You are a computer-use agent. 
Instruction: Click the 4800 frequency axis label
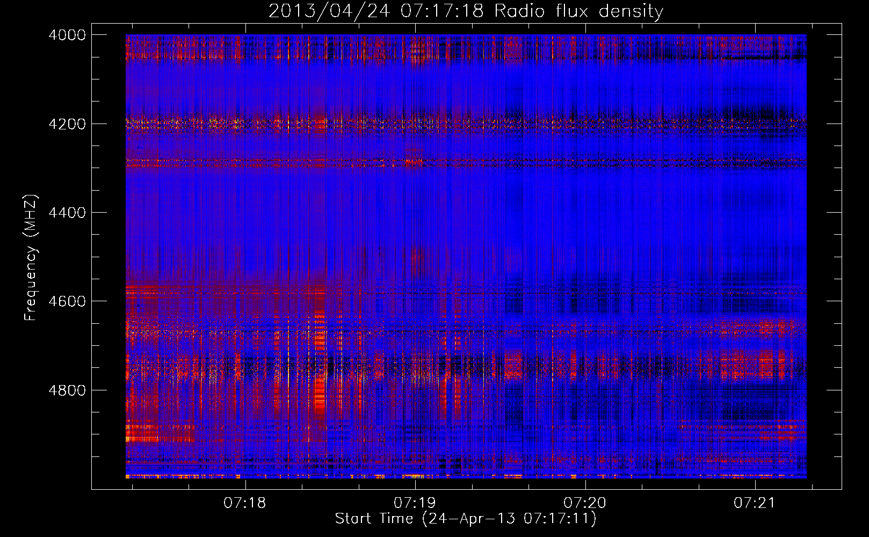coord(67,390)
